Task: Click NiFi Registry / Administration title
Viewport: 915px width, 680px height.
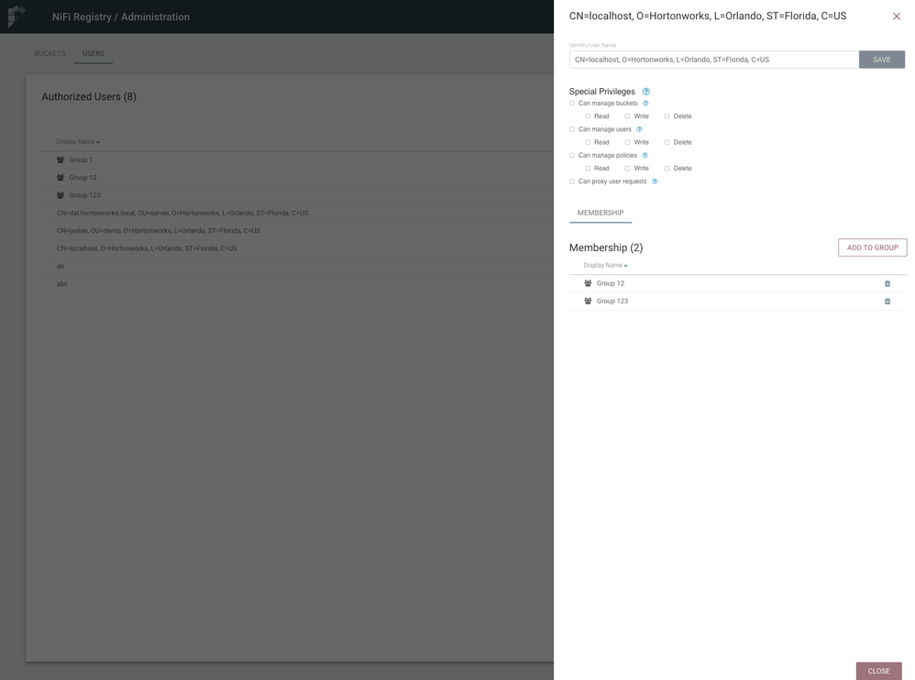Action: point(121,16)
